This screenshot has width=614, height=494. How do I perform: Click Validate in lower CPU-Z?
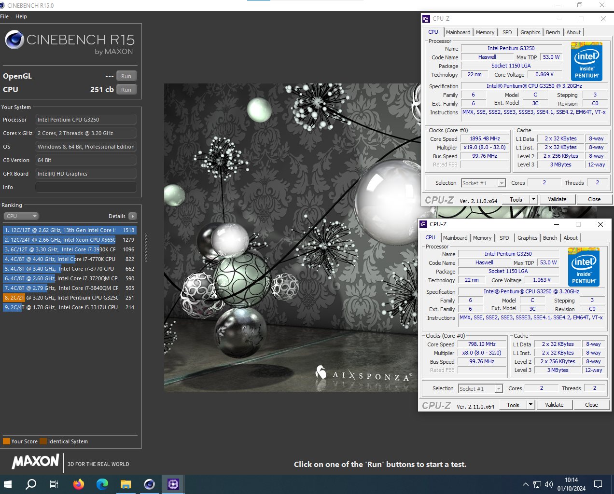tap(554, 405)
